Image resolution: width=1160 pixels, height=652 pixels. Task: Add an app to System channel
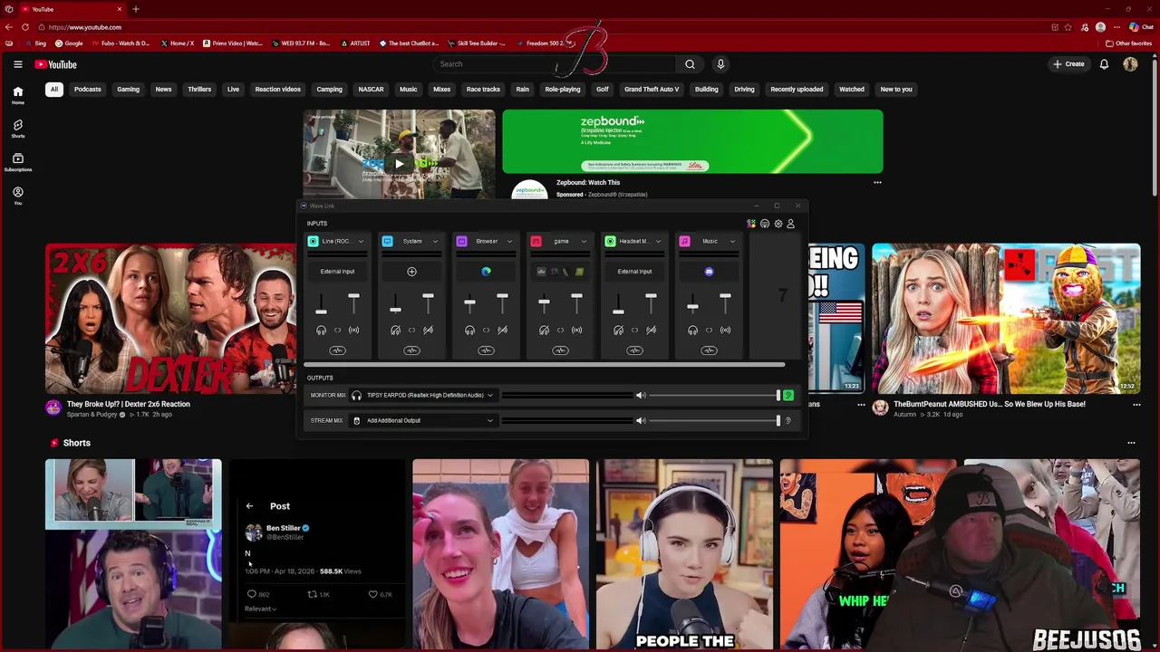411,272
